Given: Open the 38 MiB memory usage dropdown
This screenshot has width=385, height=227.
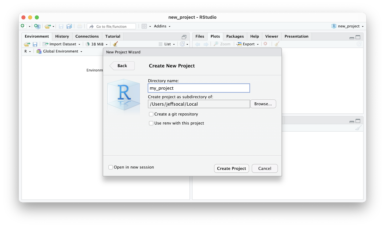Looking at the screenshot, I should point(97,44).
